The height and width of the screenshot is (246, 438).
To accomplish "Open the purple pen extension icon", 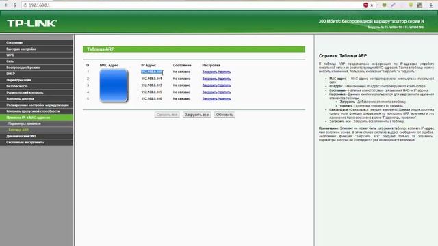I will click(x=393, y=5).
